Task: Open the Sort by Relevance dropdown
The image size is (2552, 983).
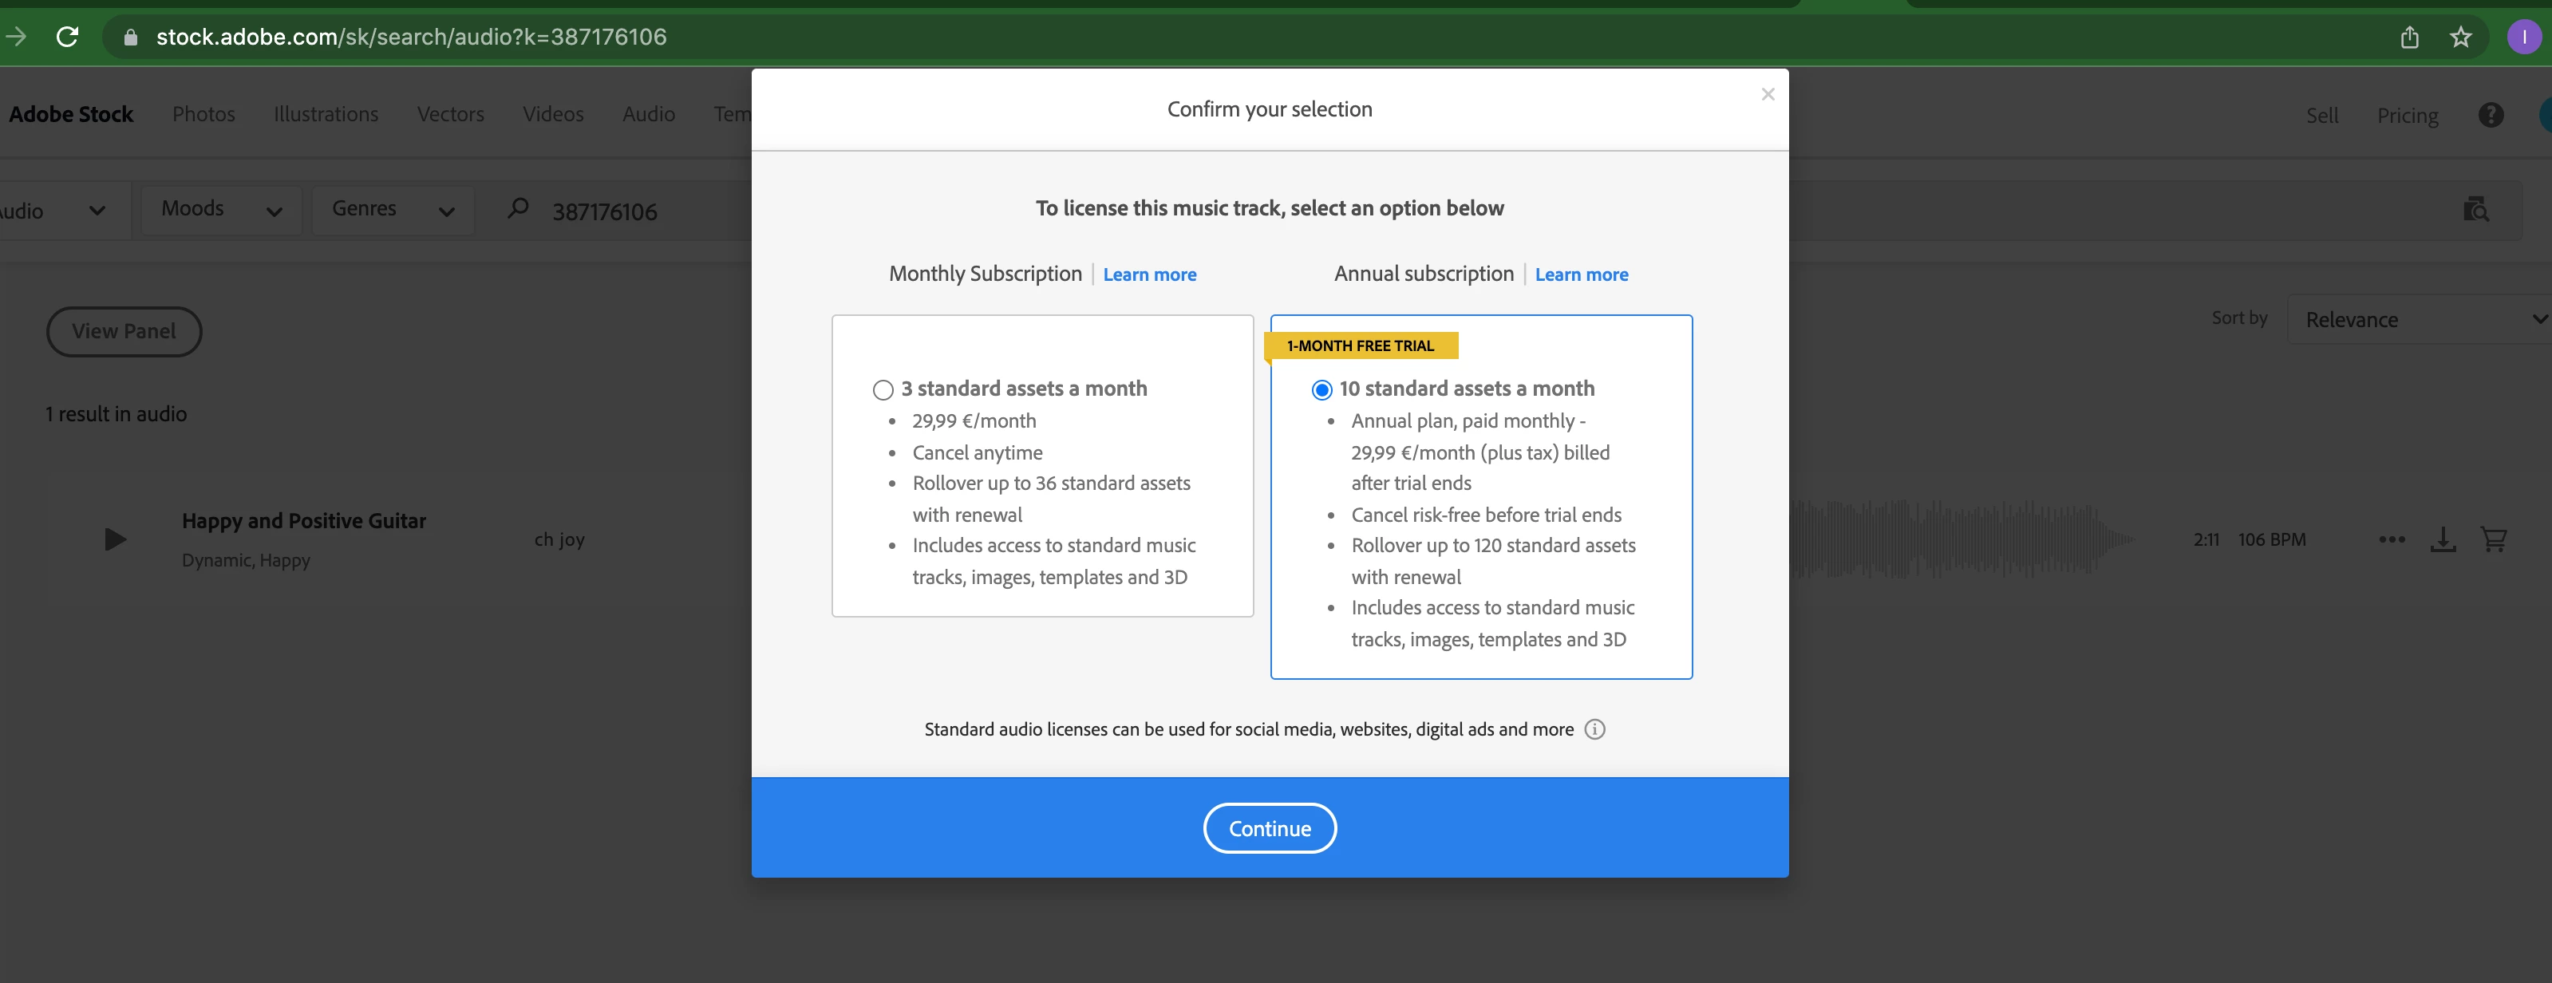Action: (2421, 319)
